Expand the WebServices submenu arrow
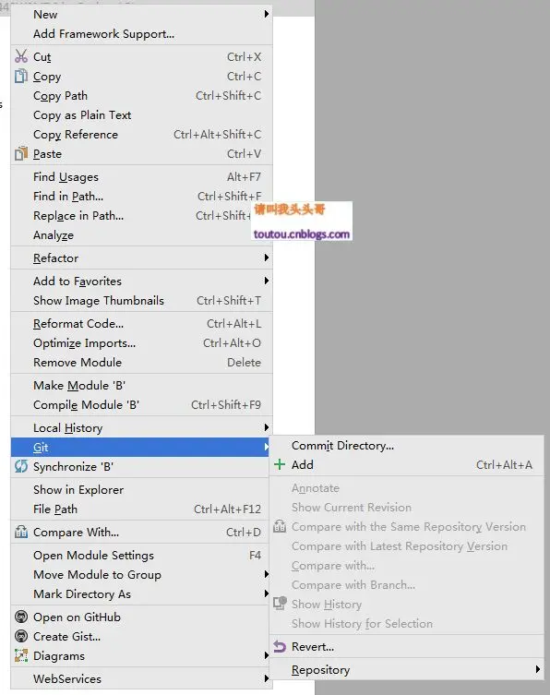 tap(267, 678)
